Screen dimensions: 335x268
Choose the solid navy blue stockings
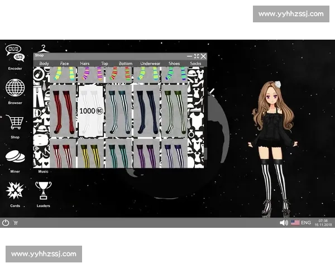tap(146, 111)
